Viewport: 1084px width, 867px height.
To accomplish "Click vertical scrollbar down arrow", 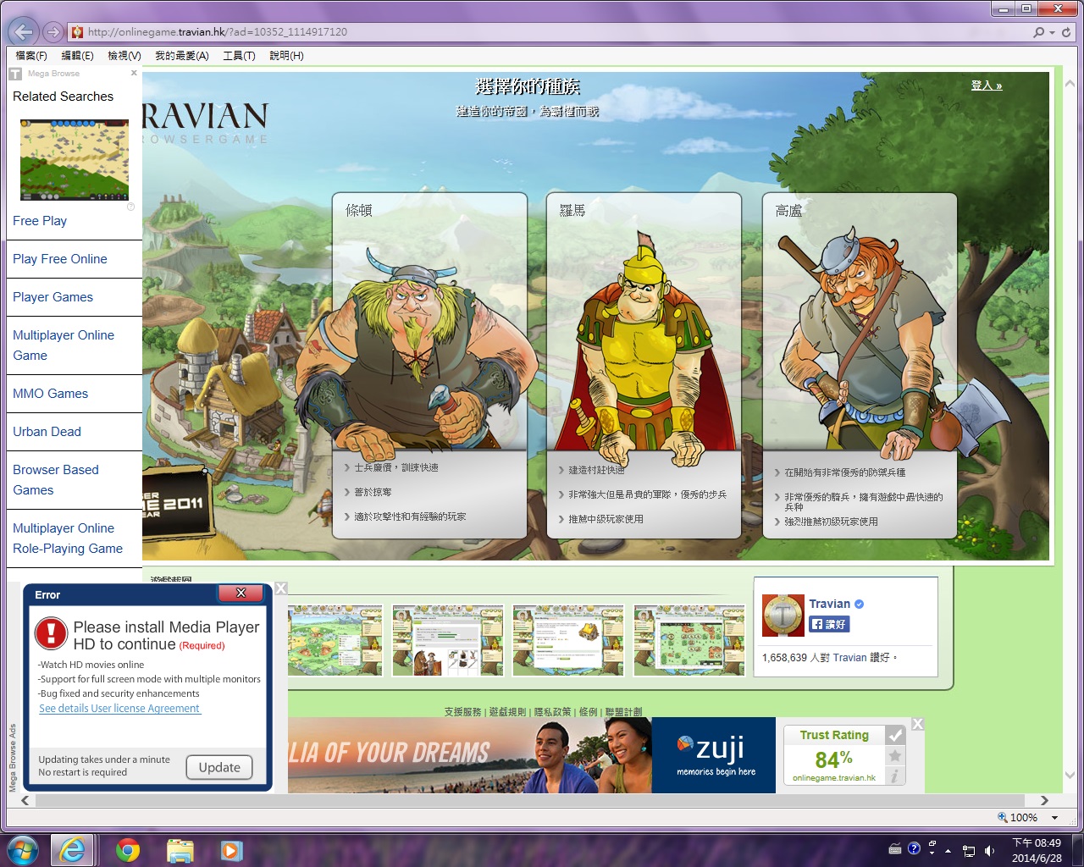I will pyautogui.click(x=1070, y=775).
